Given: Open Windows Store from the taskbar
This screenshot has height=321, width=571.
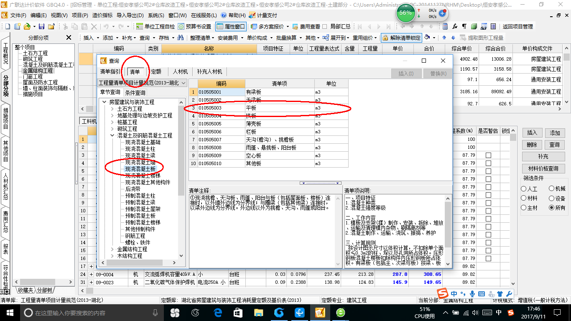Looking at the screenshot, I should click(238, 312).
